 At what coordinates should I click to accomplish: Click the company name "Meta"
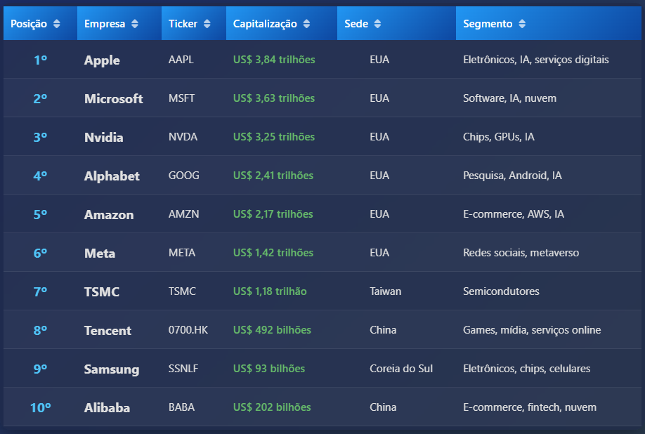tap(100, 253)
